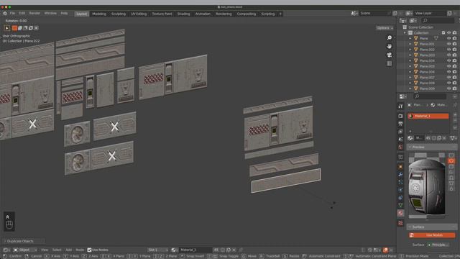Select the flat plane preview shape
This screenshot has height=259, width=460.
coord(451,155)
